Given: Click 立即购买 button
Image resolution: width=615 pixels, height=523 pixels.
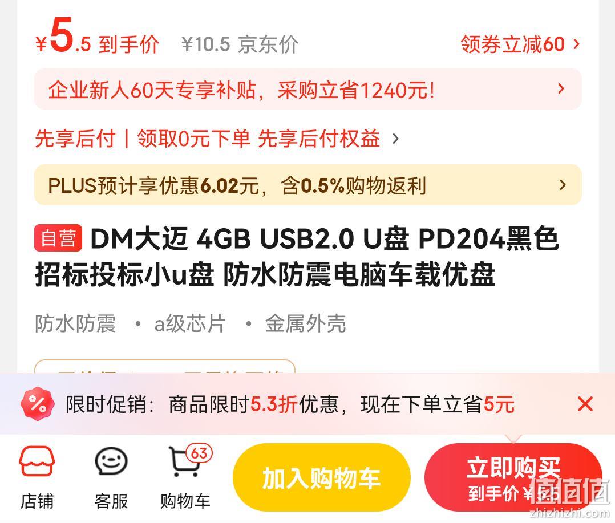Looking at the screenshot, I should coord(513,477).
